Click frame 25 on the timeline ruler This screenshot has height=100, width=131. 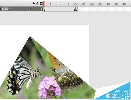pyautogui.click(x=84, y=4)
